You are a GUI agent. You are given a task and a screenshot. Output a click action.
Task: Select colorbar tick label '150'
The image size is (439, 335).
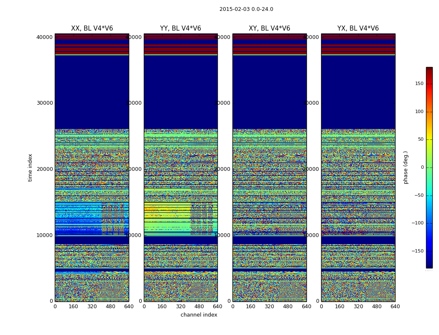pos(419,83)
